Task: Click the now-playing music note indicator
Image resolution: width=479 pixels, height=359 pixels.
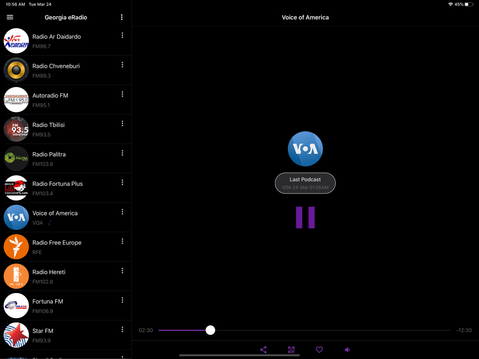Action: 49,223
